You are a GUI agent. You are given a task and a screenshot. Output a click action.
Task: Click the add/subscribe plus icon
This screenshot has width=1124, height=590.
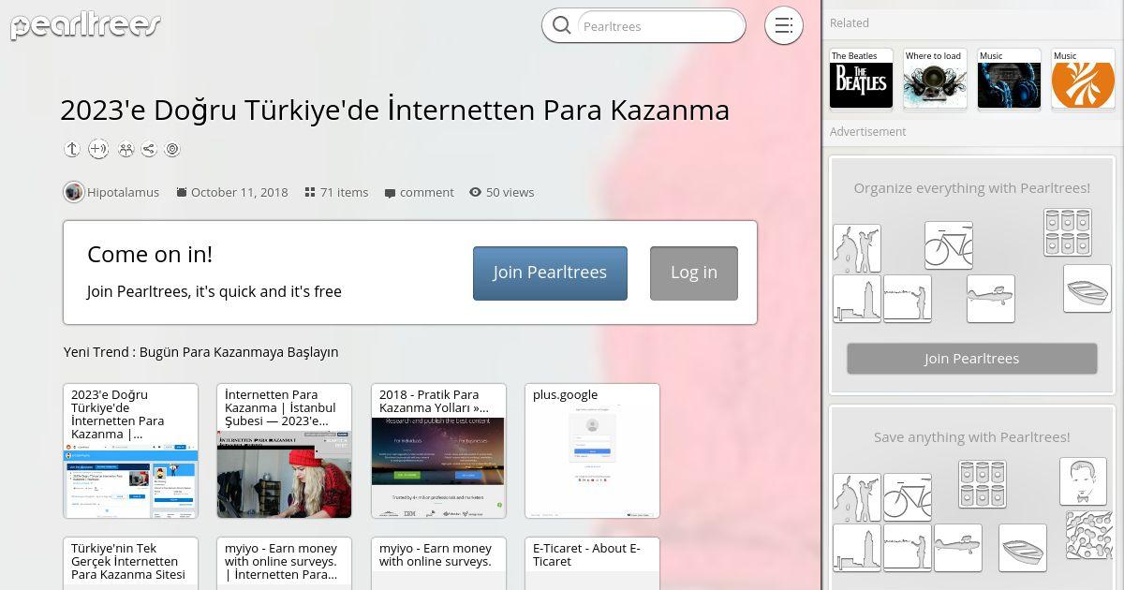tap(98, 149)
